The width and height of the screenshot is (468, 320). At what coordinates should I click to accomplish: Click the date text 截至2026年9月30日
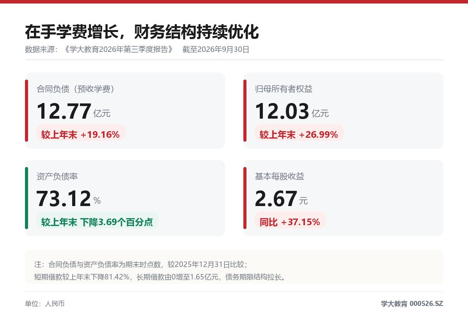tap(216, 50)
